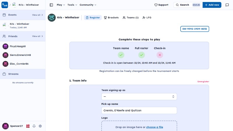Open the notifications bell icon
The height and width of the screenshot is (131, 233).
tap(34, 126)
